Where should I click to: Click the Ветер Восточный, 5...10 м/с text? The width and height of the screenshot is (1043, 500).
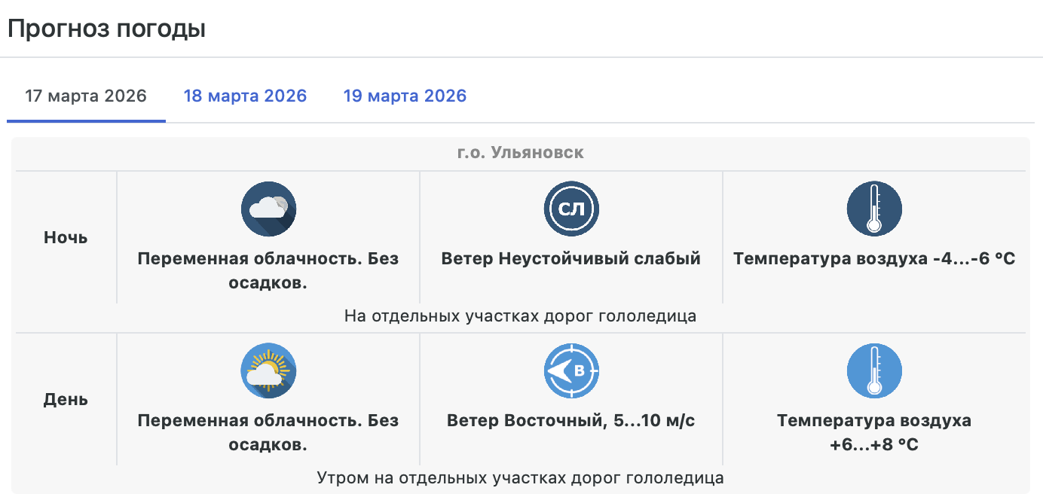tap(571, 421)
